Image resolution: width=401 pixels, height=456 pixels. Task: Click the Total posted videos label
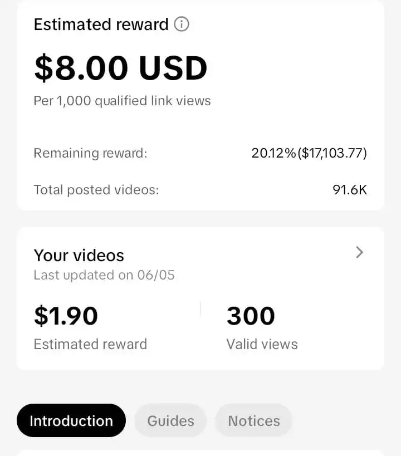click(x=96, y=190)
